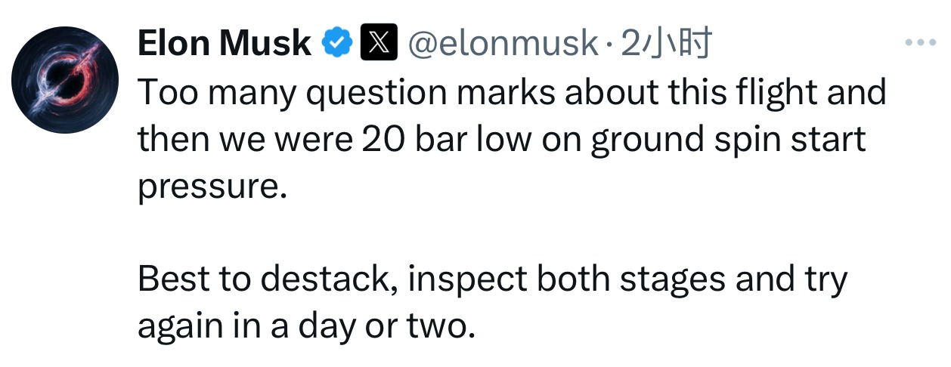Click the phrase '20 bar low'
This screenshot has width=951, height=367.
[446, 140]
